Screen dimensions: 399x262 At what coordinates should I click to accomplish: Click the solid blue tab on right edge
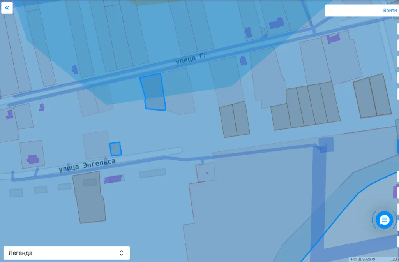tap(397, 146)
